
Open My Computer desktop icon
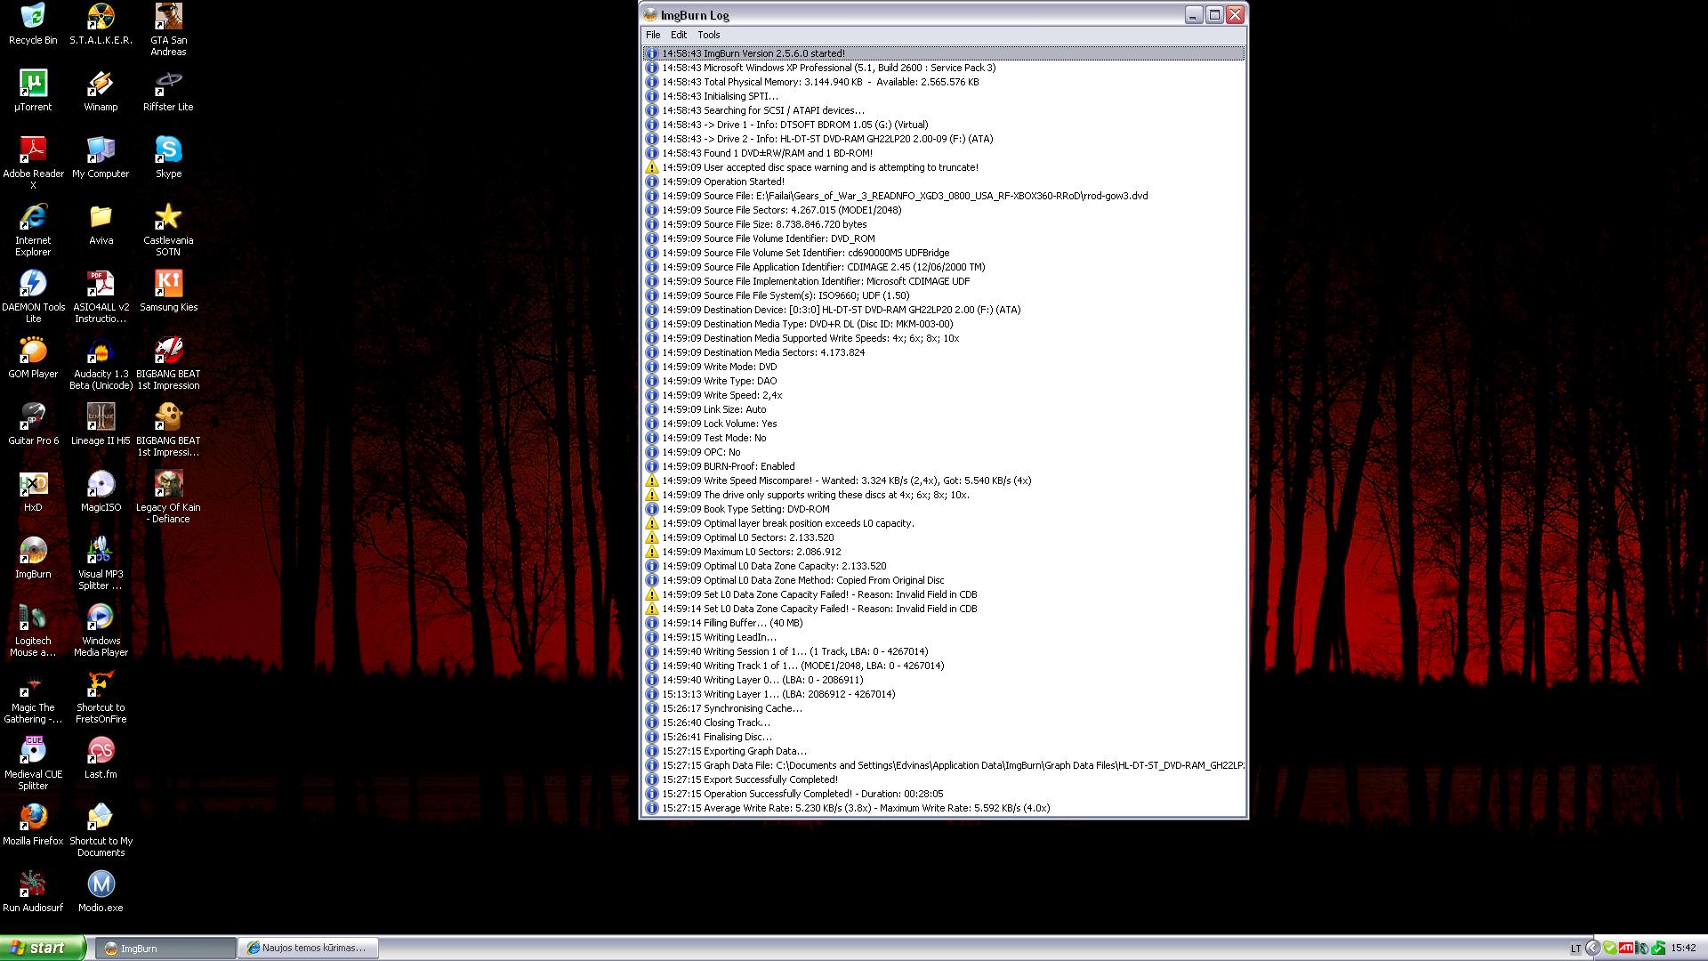[101, 157]
